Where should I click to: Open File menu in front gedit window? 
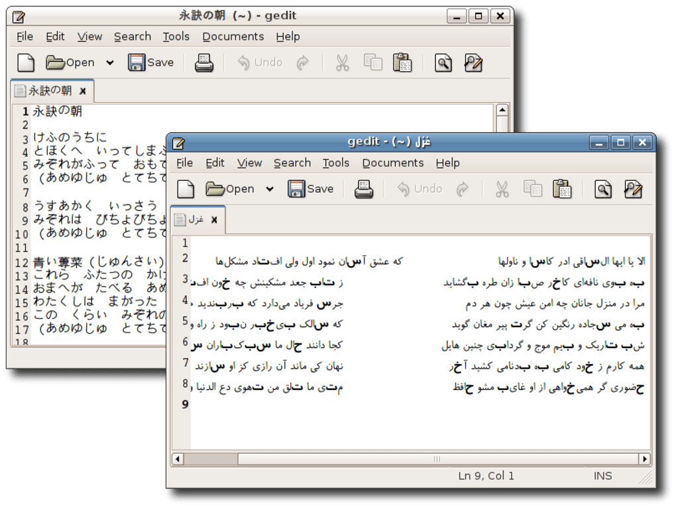point(184,163)
